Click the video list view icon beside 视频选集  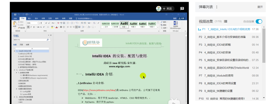(x=226, y=22)
